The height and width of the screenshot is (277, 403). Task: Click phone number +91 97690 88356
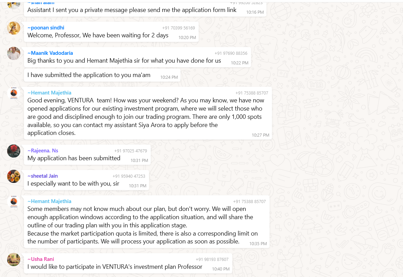click(x=231, y=53)
